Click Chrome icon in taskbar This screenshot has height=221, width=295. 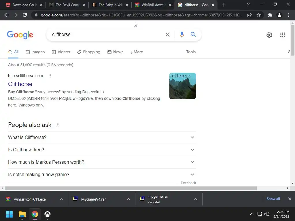point(35,214)
